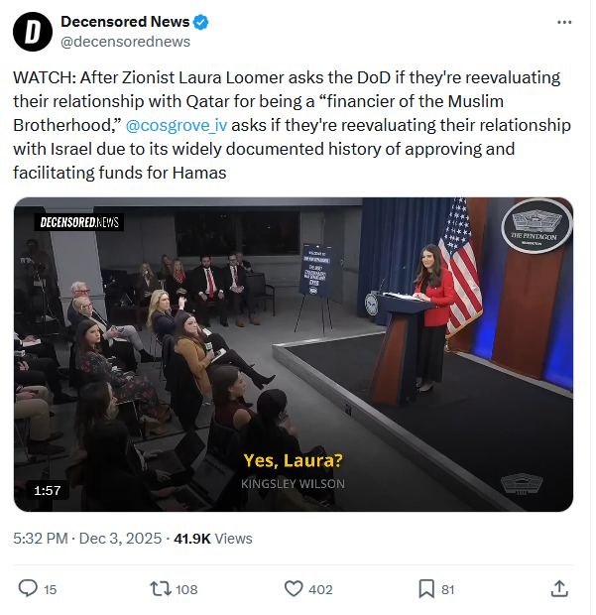Click the DECENSORED.NEWS watermark in video
This screenshot has width=596, height=615.
(79, 222)
